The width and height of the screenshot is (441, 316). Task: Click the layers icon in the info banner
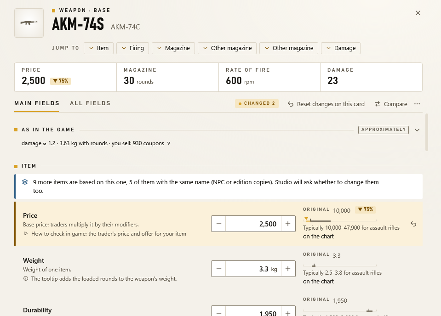[x=25, y=182]
